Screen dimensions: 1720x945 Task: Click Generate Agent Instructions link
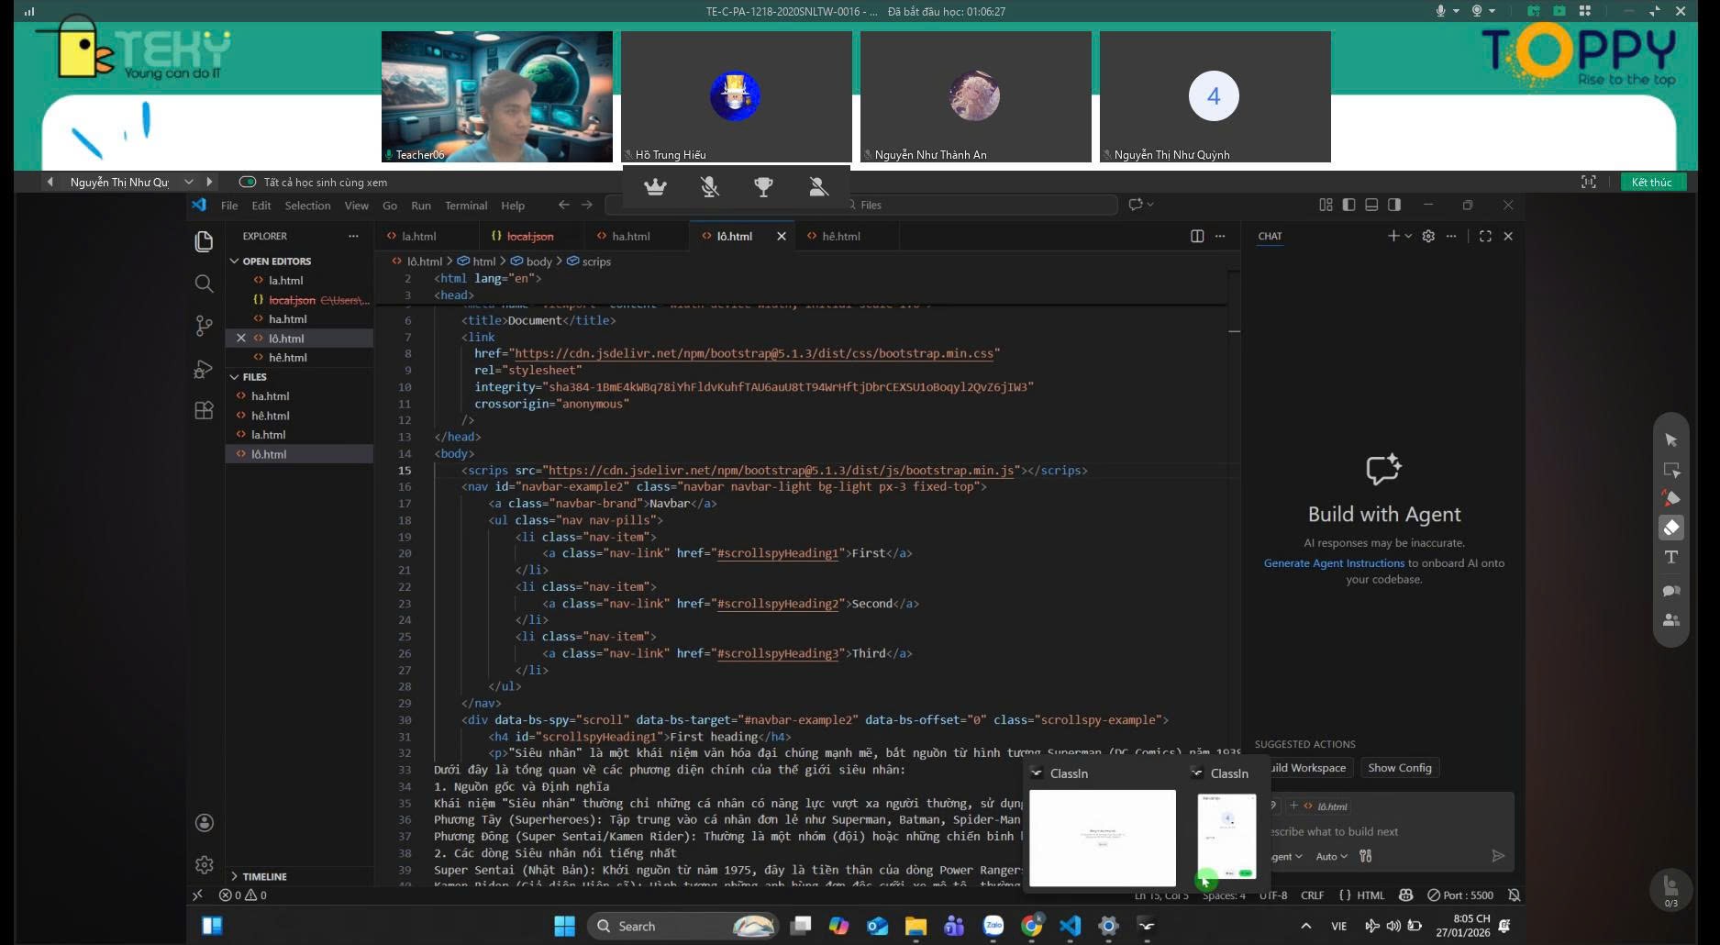[x=1333, y=563]
